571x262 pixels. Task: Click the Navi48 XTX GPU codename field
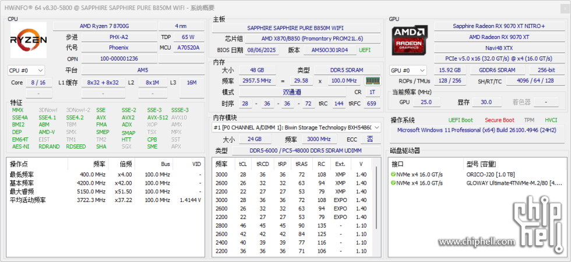[499, 48]
